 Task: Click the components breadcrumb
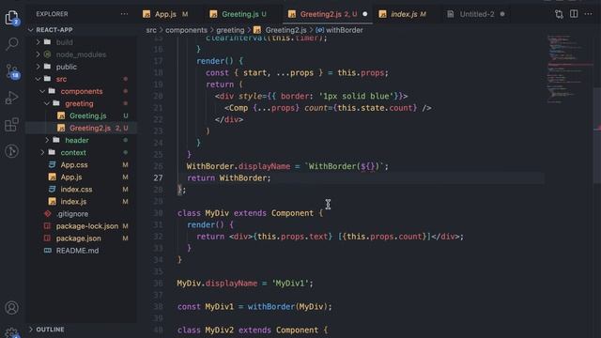point(186,30)
